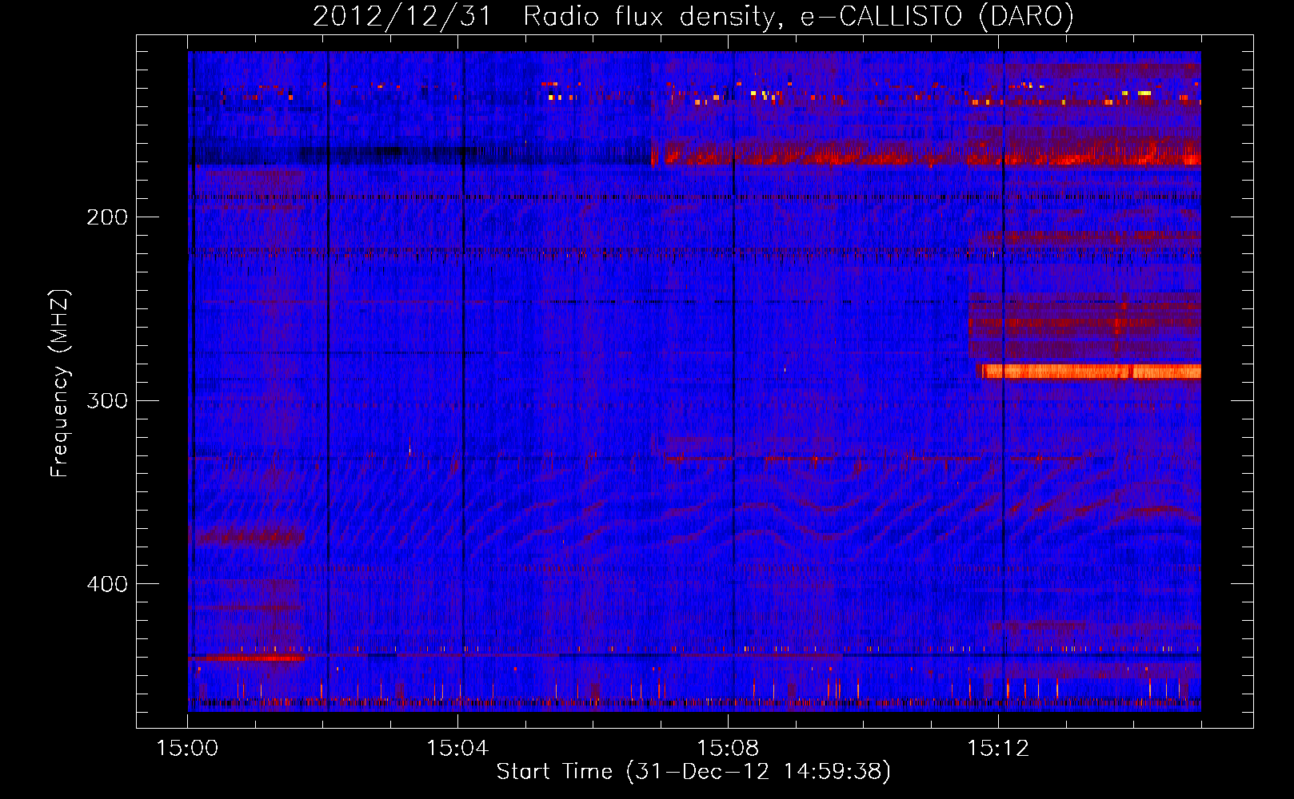Click the 400 frequency tick label
Viewport: 1294px width, 799px height.
click(107, 584)
